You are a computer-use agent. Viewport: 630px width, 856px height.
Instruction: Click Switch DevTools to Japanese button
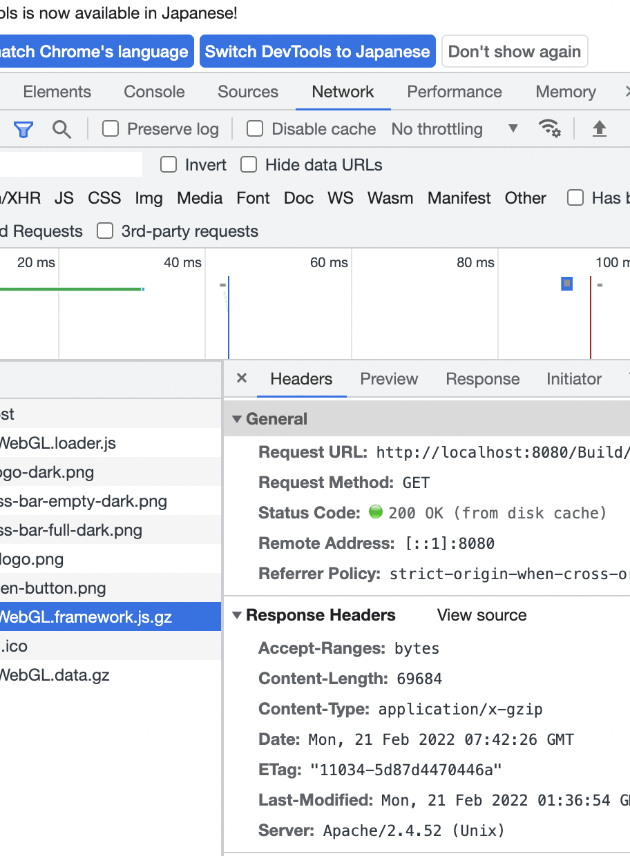click(318, 52)
